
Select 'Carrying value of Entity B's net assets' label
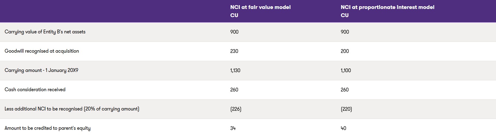click(45, 32)
